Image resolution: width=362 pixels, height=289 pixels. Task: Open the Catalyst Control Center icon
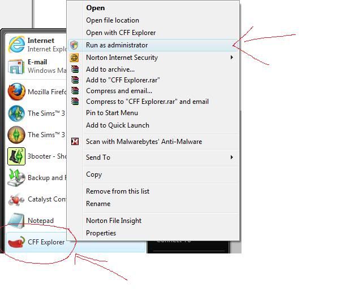[x=16, y=199]
